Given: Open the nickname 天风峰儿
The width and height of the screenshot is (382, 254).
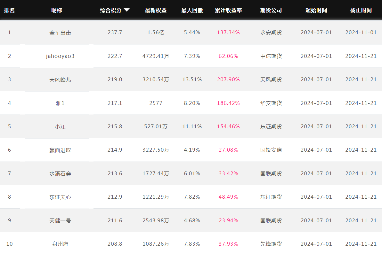Looking at the screenshot, I should [60, 80].
